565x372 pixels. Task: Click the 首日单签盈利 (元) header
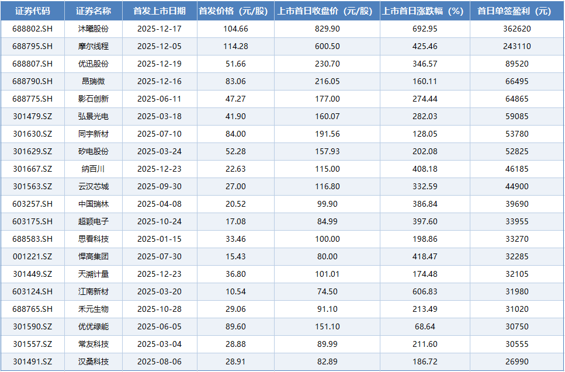(x=517, y=11)
